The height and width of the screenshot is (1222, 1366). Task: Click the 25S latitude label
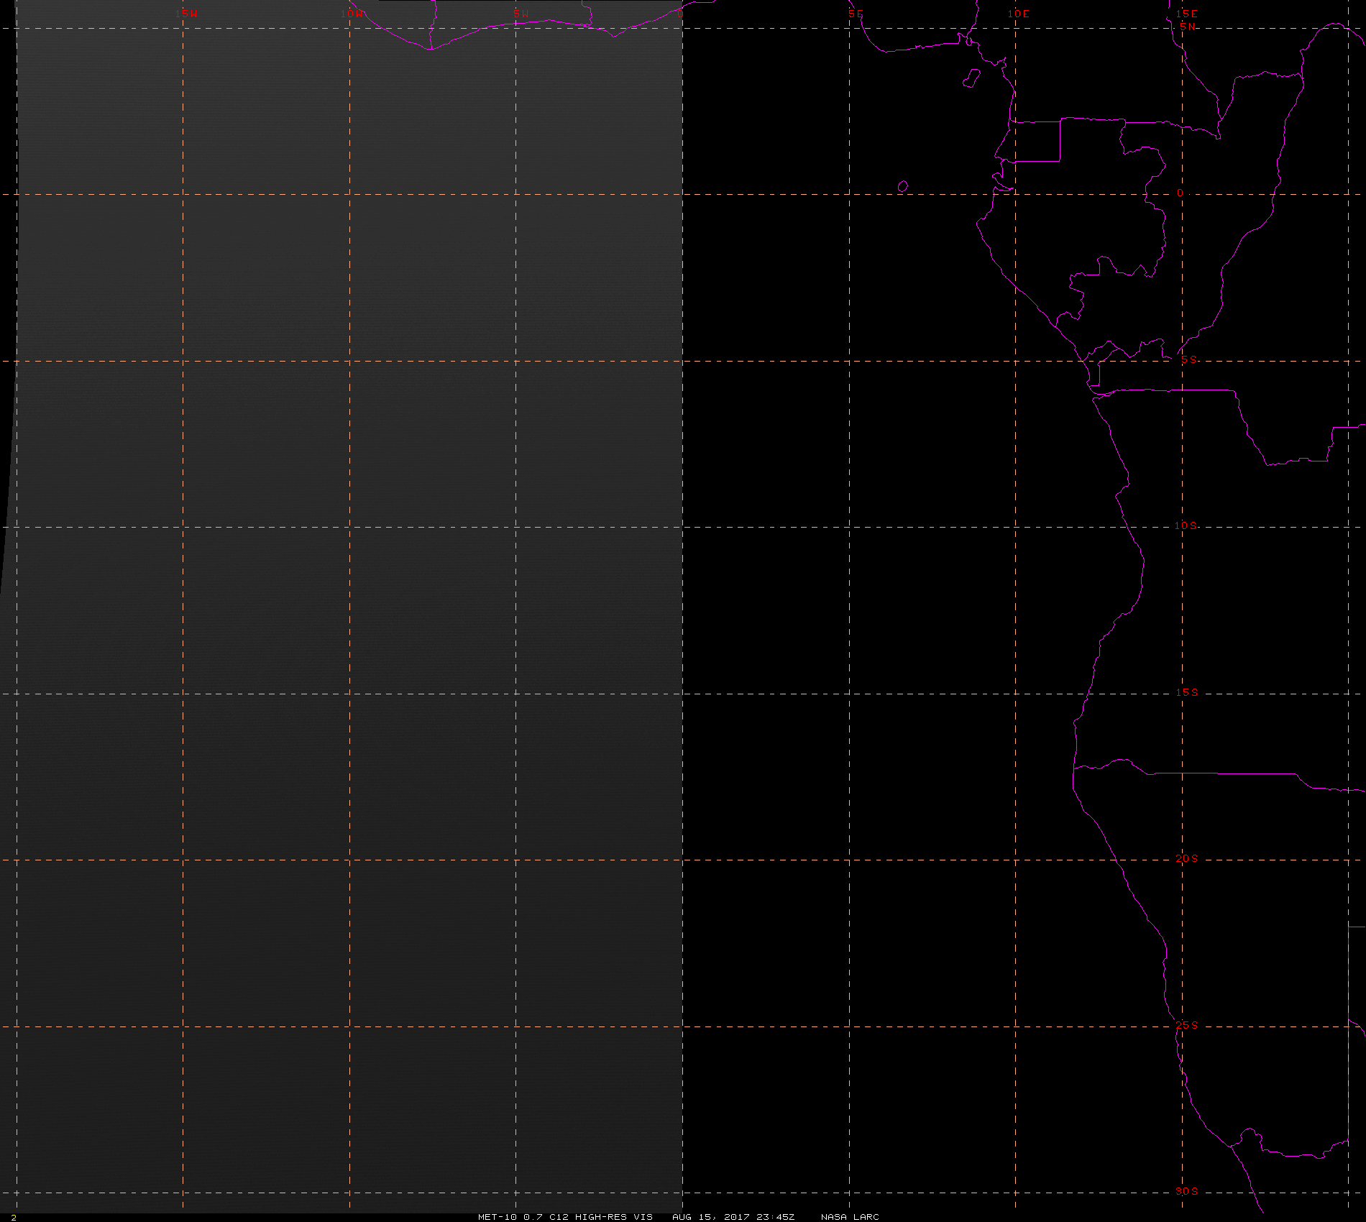click(x=1187, y=1025)
